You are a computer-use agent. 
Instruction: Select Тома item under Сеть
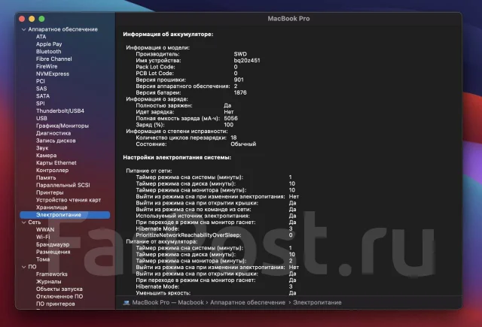point(43,259)
